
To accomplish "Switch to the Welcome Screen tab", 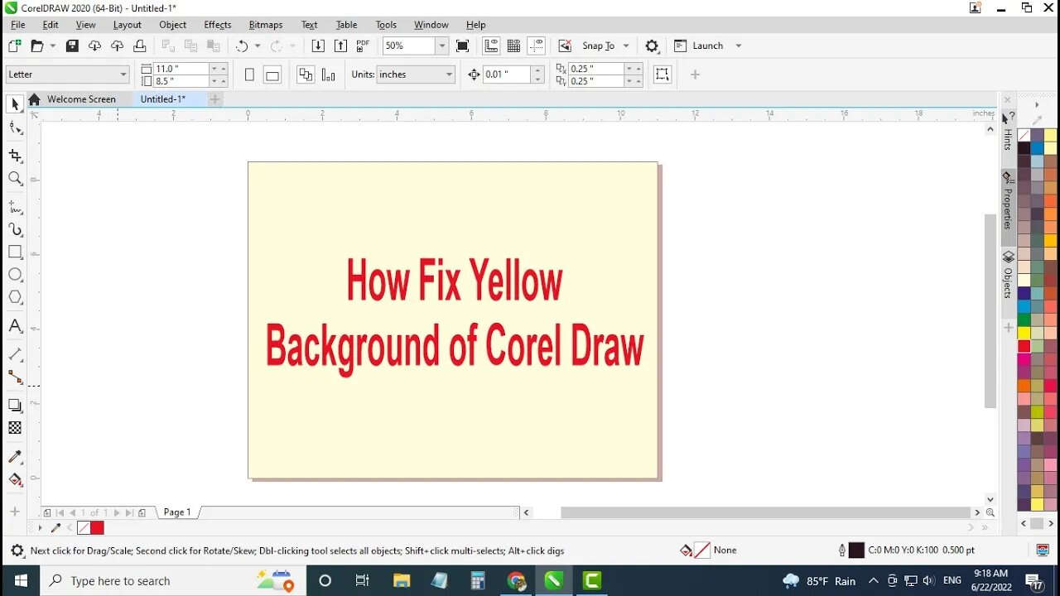I will [81, 99].
